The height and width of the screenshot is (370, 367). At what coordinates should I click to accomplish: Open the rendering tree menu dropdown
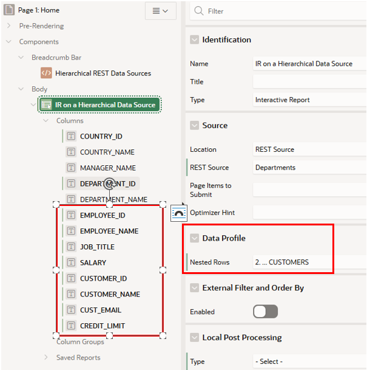[161, 11]
